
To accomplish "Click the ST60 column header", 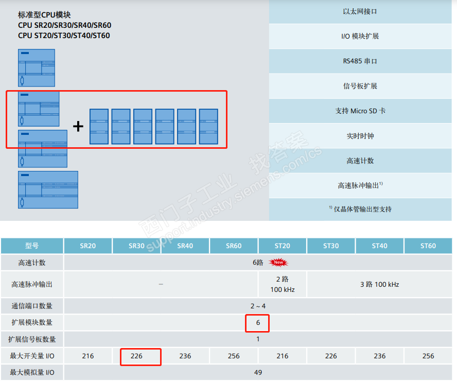I will point(428,246).
